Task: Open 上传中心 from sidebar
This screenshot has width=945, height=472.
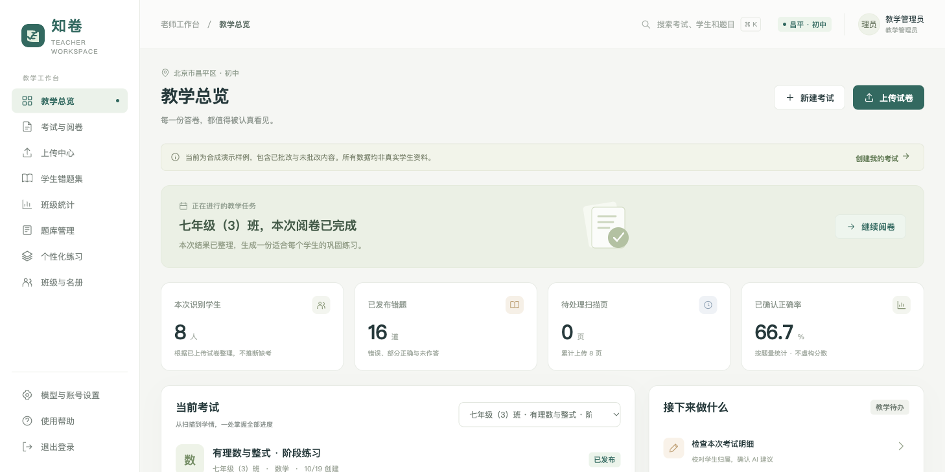Action: coord(69,153)
